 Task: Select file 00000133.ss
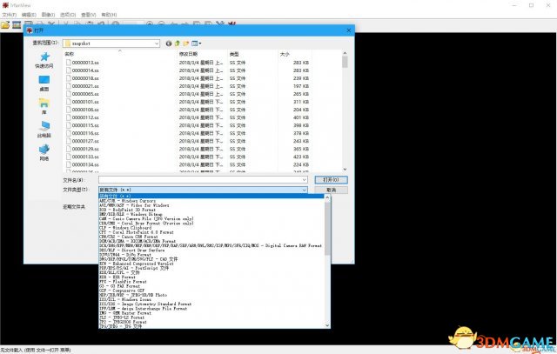[x=82, y=157]
